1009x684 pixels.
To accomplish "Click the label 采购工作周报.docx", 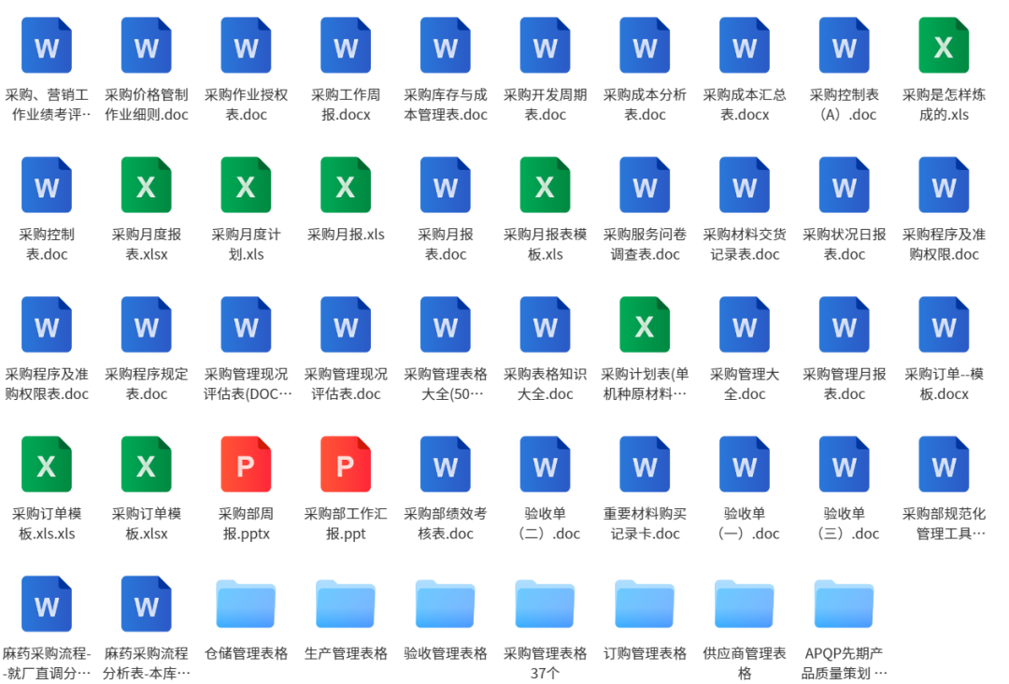I will tap(346, 105).
